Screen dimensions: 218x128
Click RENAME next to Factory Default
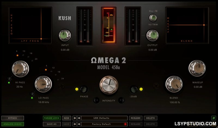click(x=136, y=124)
